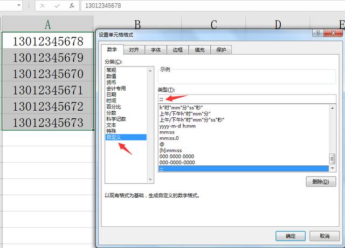Click the fx insert function icon
345x248 pixels.
[71, 5]
